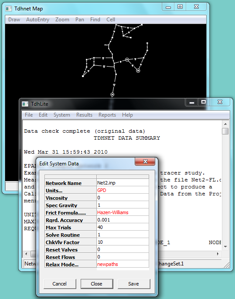Viewport: 235px width, 299px height.
Task: Click the Units... row label
Action: (x=71, y=191)
